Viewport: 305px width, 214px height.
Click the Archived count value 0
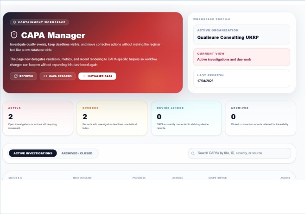click(234, 117)
